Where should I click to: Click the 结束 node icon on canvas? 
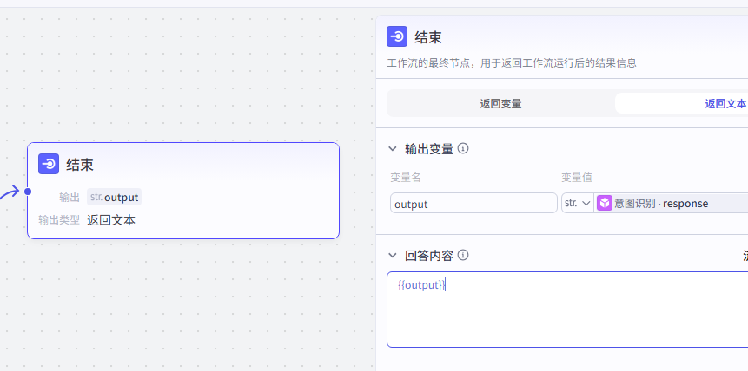pyautogui.click(x=49, y=165)
